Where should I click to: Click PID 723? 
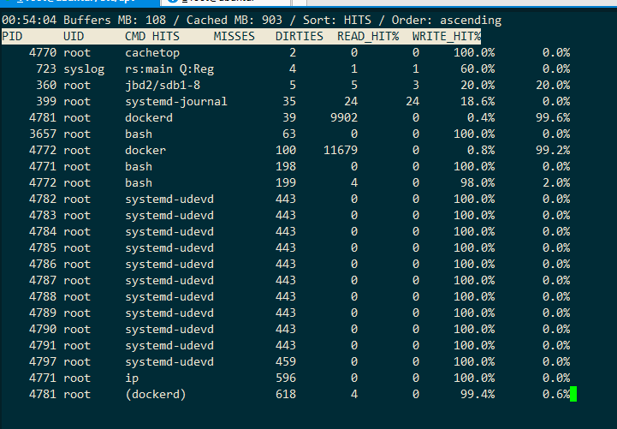[x=46, y=69]
